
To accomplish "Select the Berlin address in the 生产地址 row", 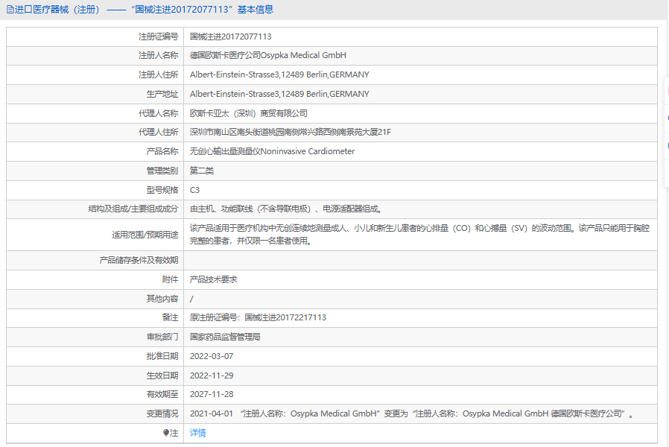I will pos(279,95).
